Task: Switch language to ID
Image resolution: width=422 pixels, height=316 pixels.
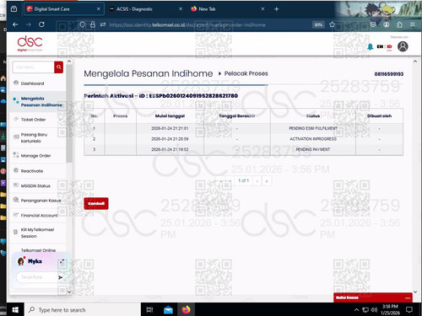Action: (x=389, y=46)
